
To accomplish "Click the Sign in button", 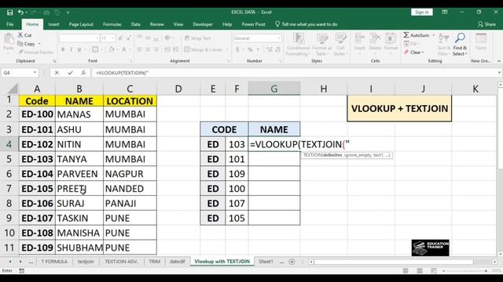I will pos(422,13).
